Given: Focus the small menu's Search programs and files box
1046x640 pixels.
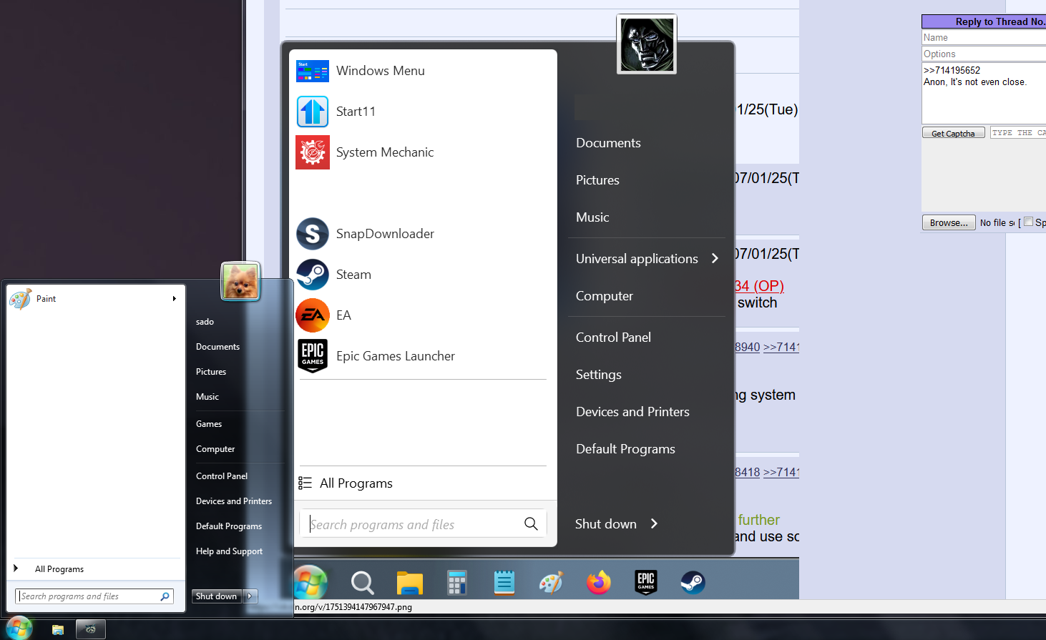Looking at the screenshot, I should pos(94,596).
